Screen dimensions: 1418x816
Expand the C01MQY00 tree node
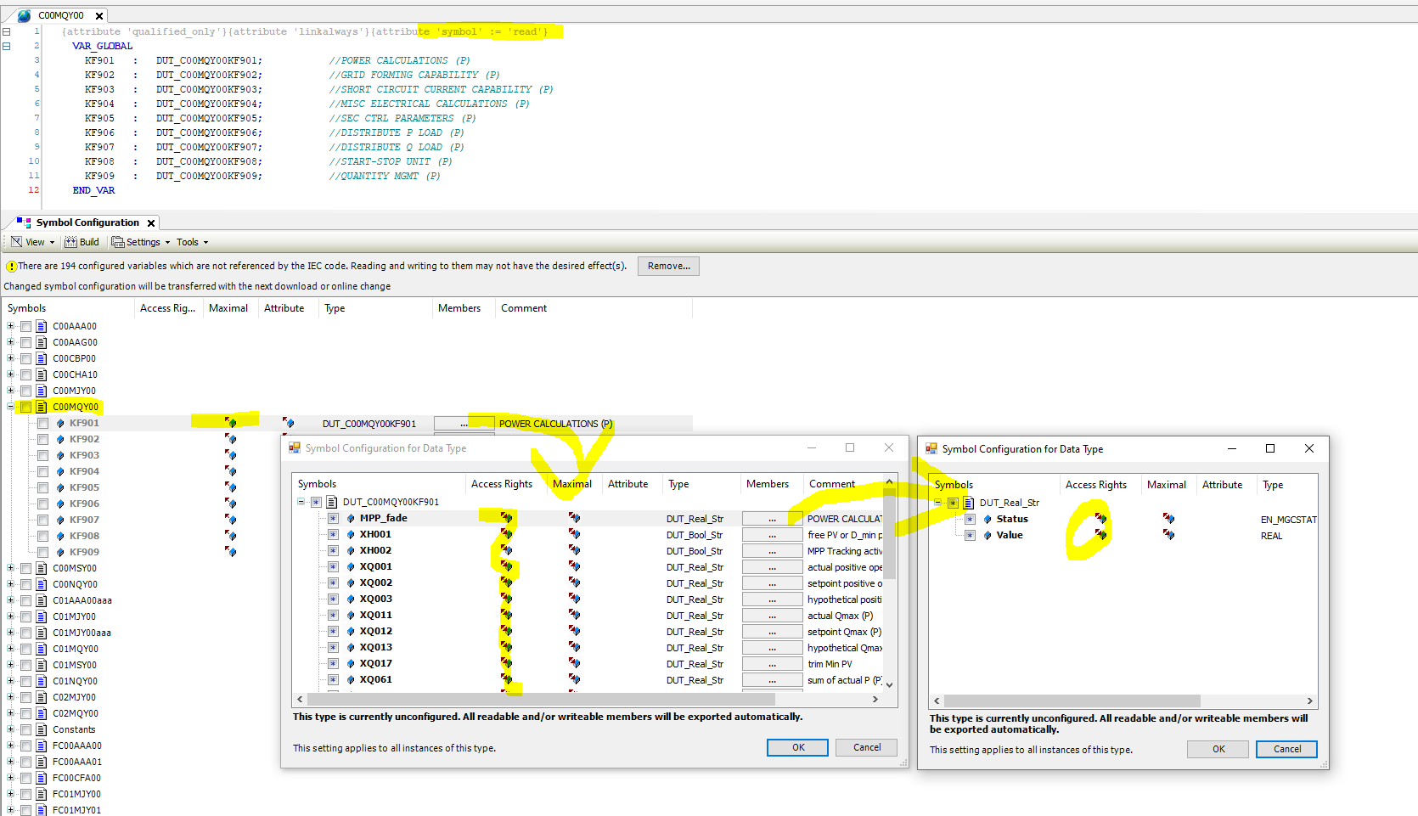[10, 649]
